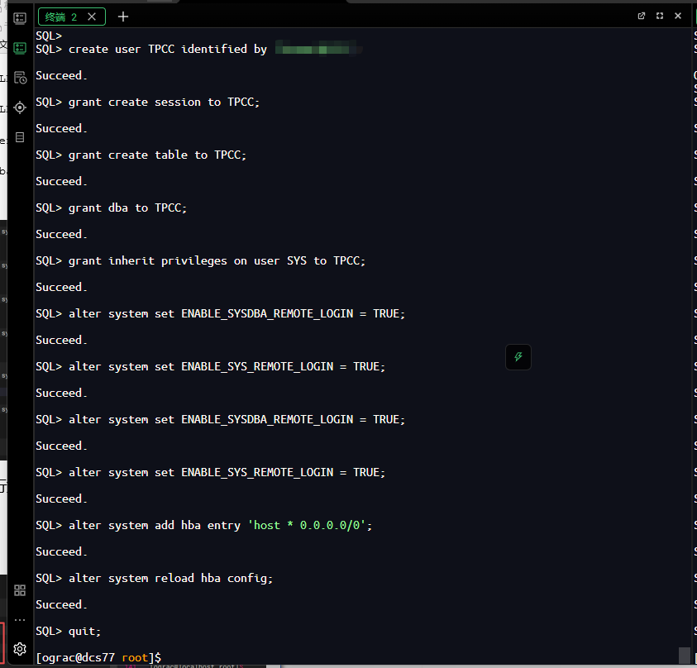
Task: Open the grid apps icon in sidebar
Action: coord(20,590)
